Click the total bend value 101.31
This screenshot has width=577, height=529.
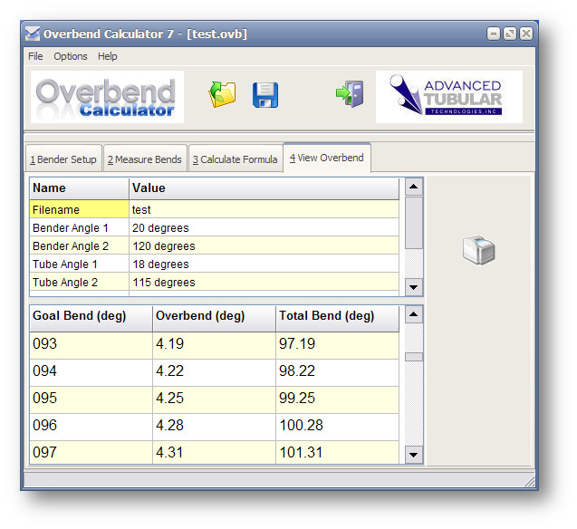pyautogui.click(x=338, y=453)
